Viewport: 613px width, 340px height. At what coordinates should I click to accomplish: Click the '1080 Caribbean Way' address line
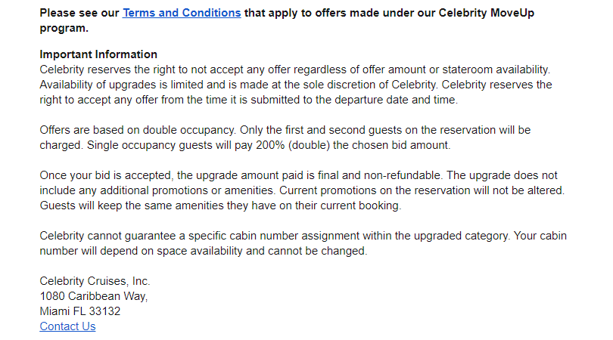coord(94,296)
